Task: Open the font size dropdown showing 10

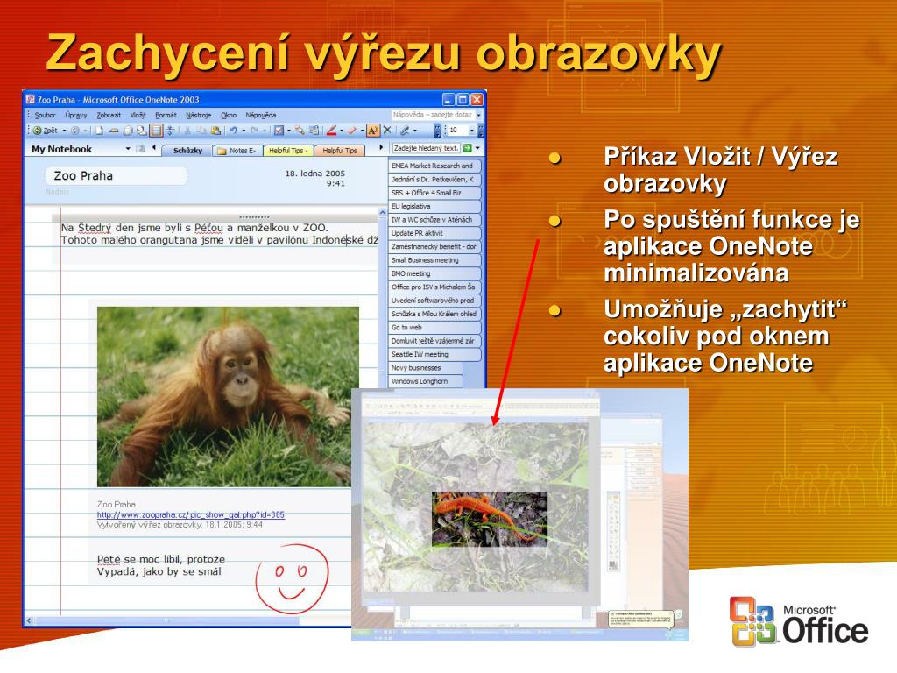Action: coord(471,131)
